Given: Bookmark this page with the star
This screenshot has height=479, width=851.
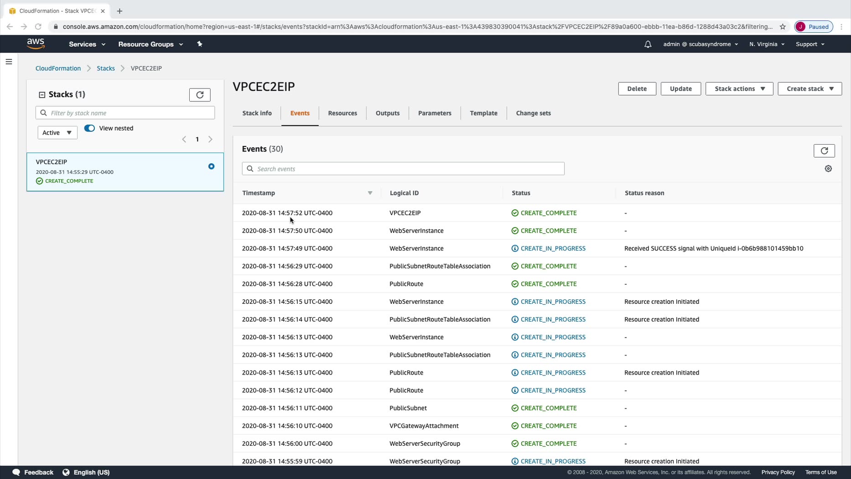Looking at the screenshot, I should click(783, 27).
